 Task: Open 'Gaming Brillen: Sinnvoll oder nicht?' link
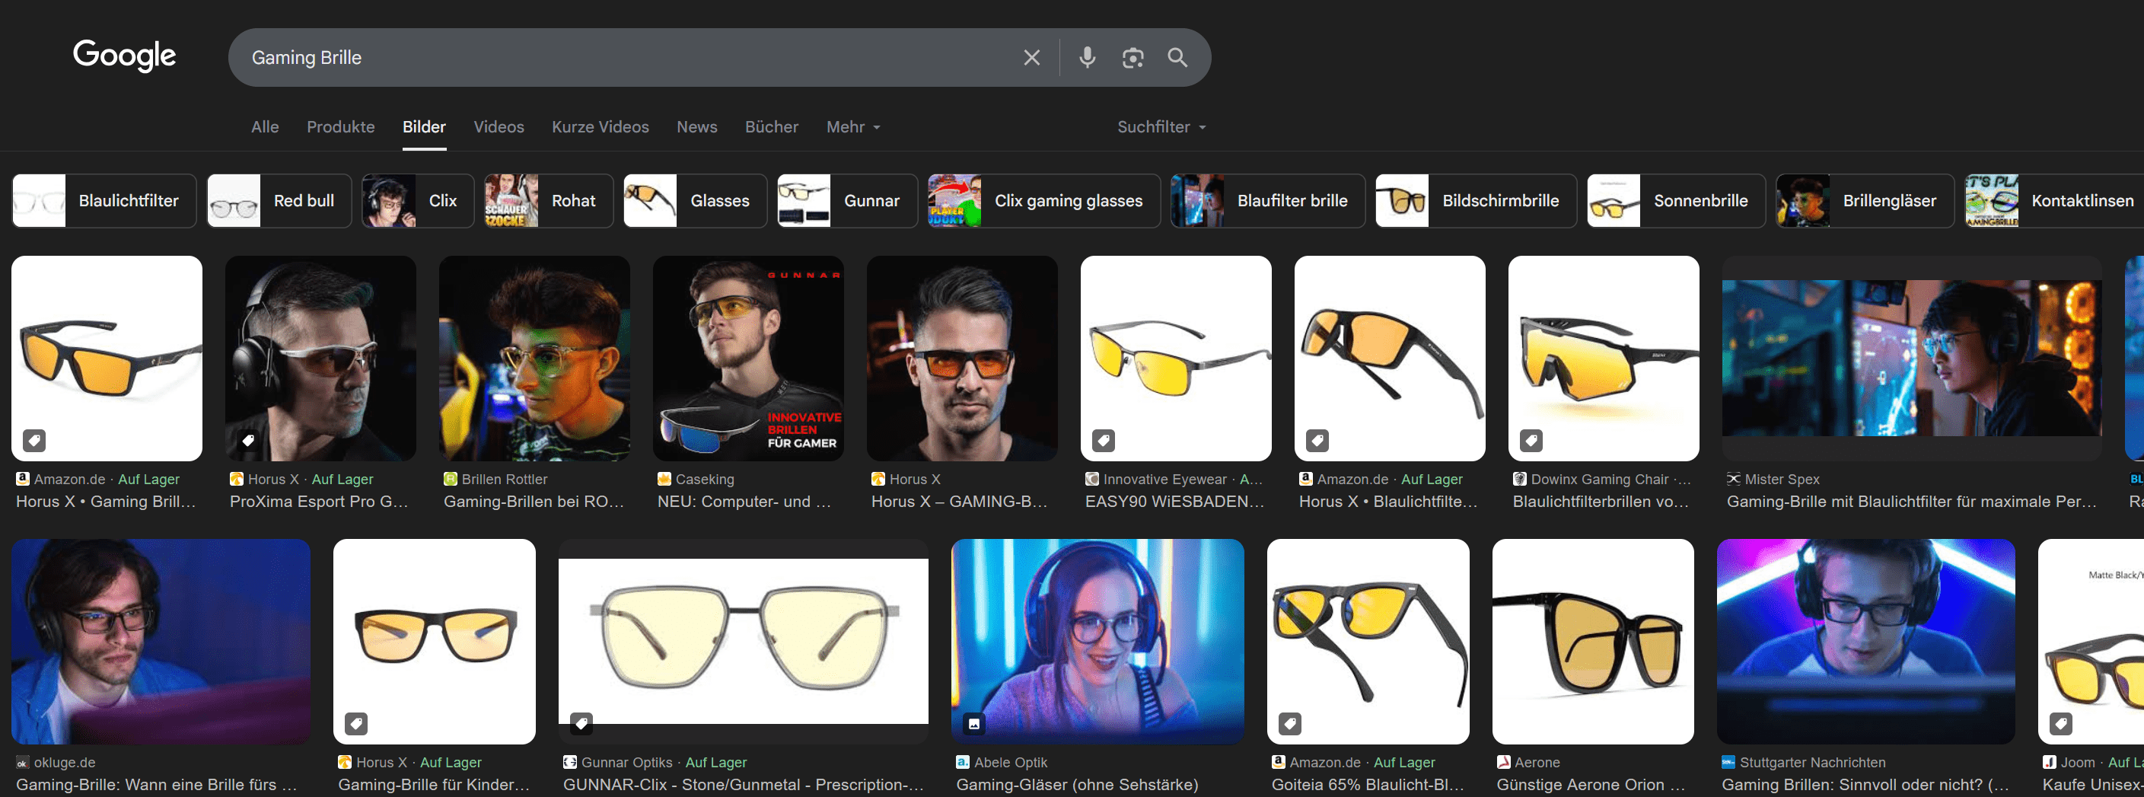tap(1865, 785)
